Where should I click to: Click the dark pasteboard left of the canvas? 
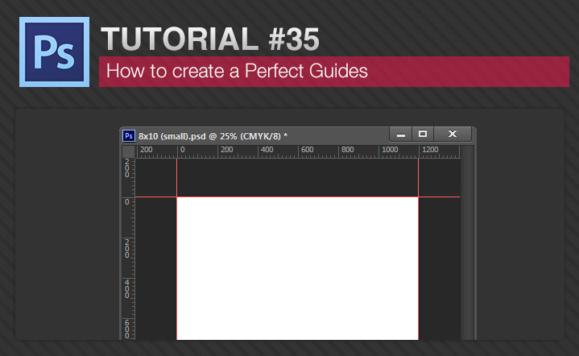pos(156,266)
